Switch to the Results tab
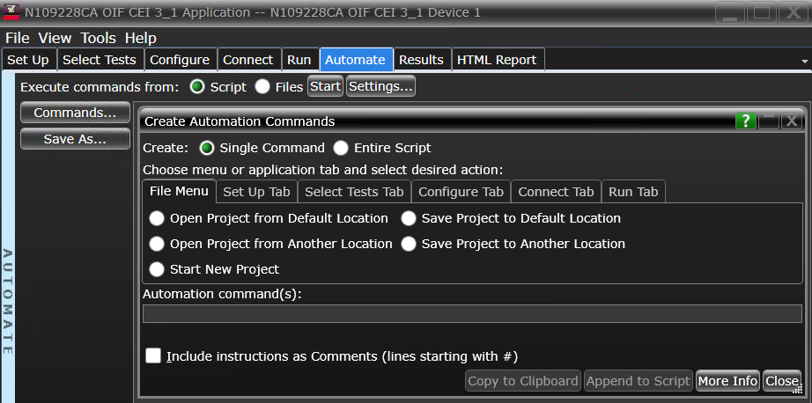This screenshot has width=812, height=403. (421, 60)
